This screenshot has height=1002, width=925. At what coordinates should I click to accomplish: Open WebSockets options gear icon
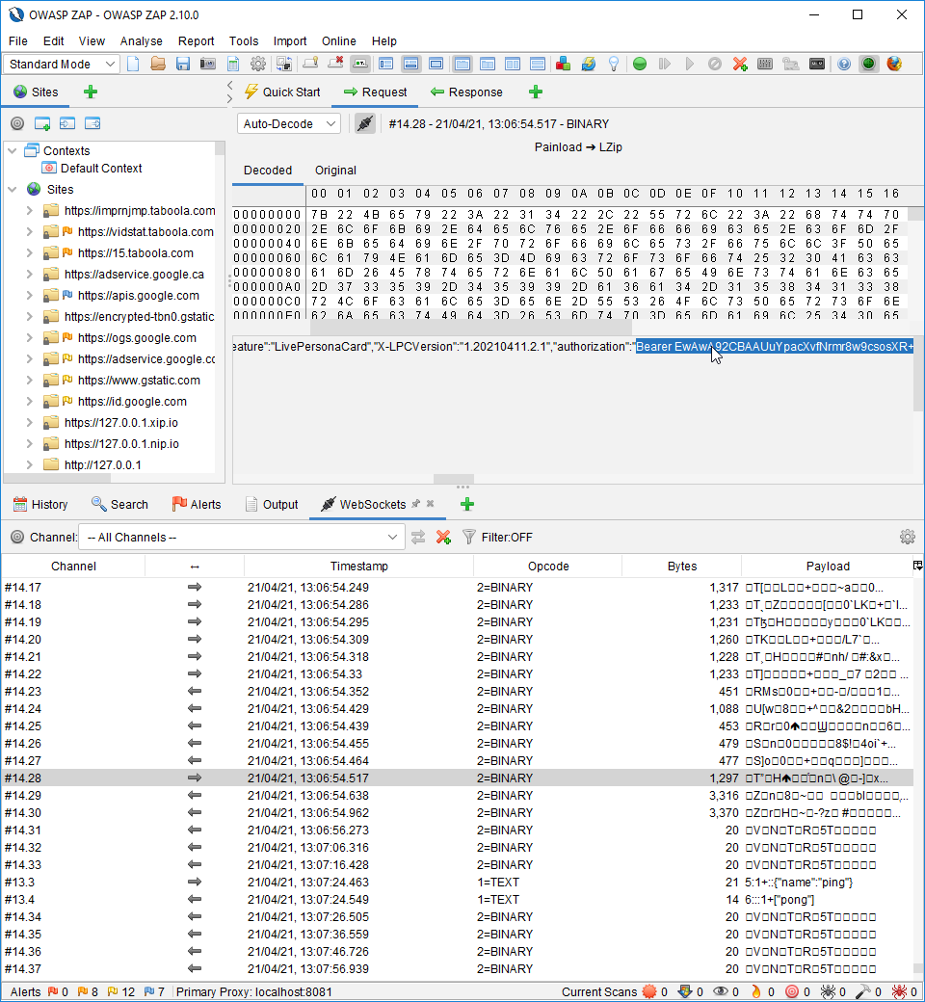pyautogui.click(x=907, y=537)
